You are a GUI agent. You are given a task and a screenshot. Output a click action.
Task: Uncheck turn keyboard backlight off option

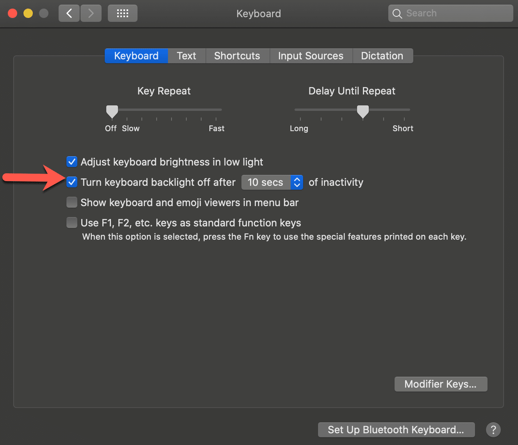[x=72, y=182]
